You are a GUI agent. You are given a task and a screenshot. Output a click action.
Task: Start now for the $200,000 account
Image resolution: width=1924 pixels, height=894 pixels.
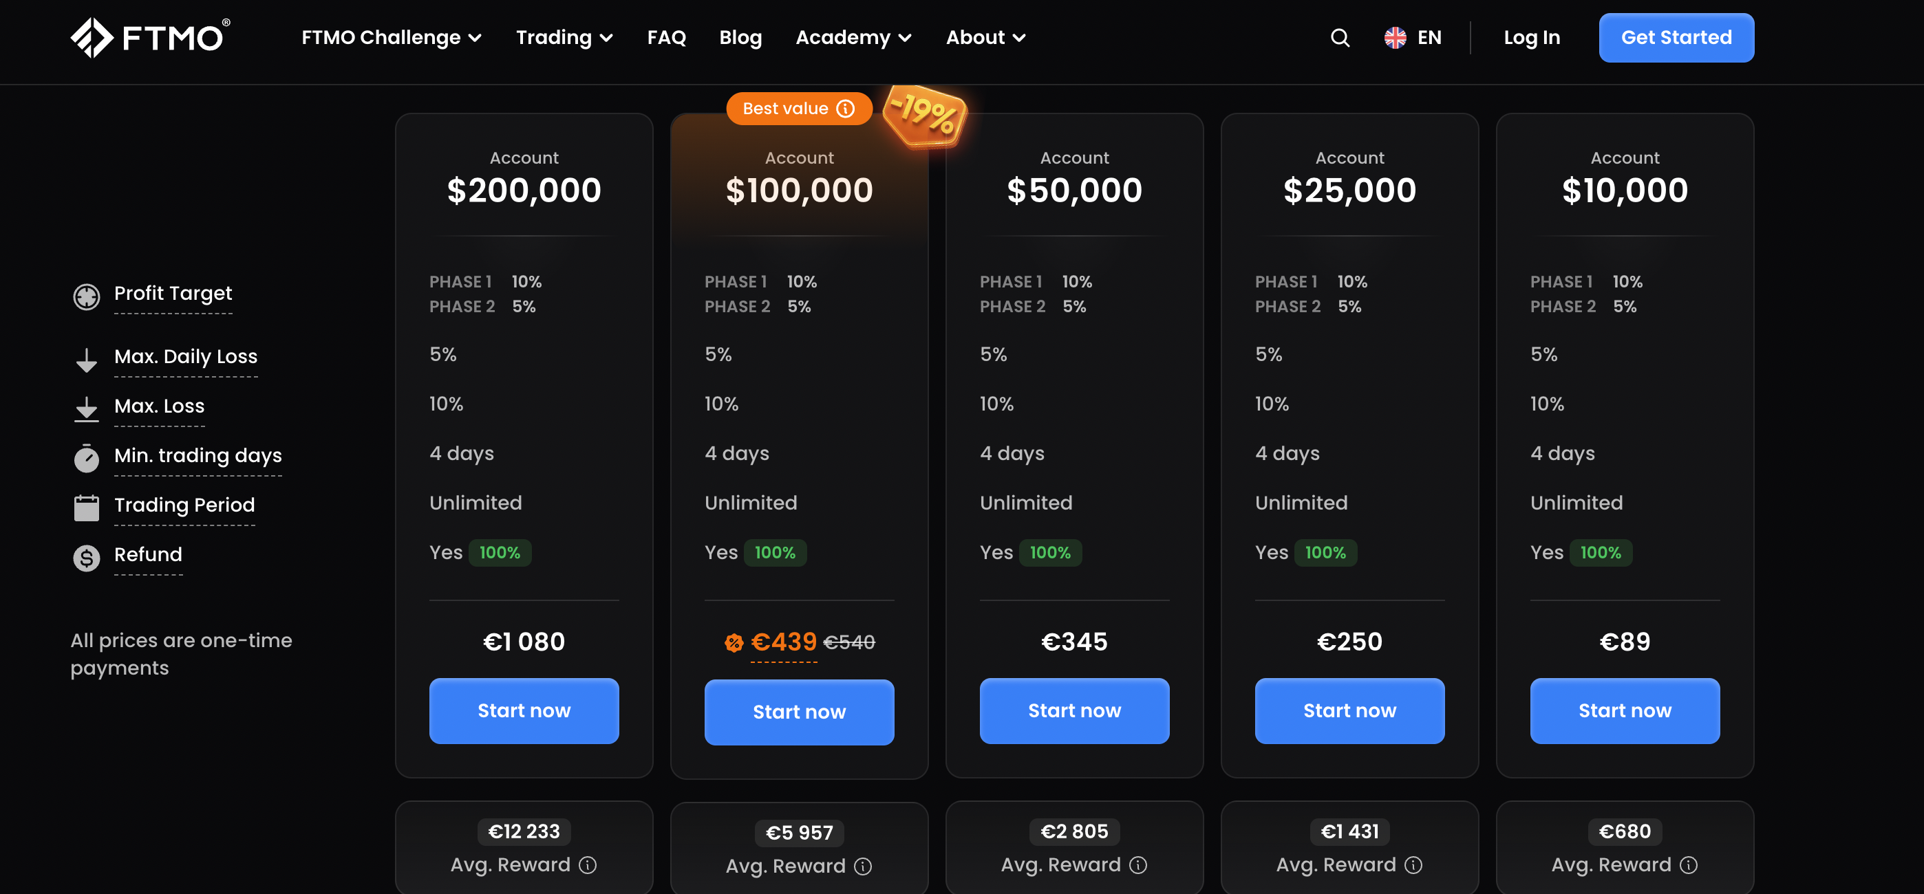pyautogui.click(x=524, y=710)
